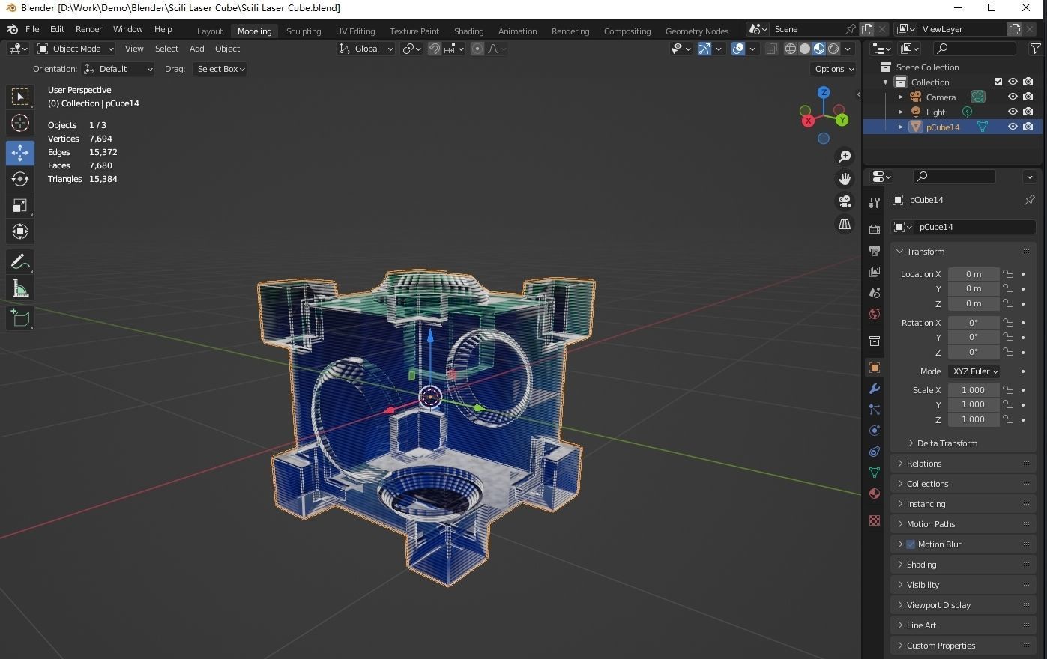Hide pCube14 using its eye icon
This screenshot has width=1047, height=659.
[x=1013, y=127]
